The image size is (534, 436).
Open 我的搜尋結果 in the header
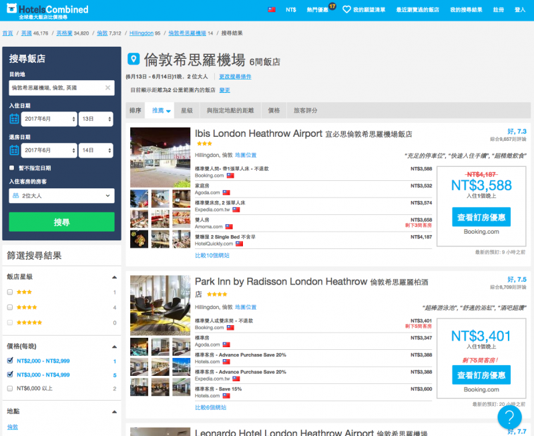click(466, 9)
